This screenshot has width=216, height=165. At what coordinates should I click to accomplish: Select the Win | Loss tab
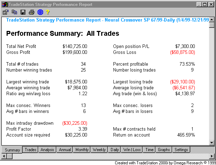click(132, 150)
